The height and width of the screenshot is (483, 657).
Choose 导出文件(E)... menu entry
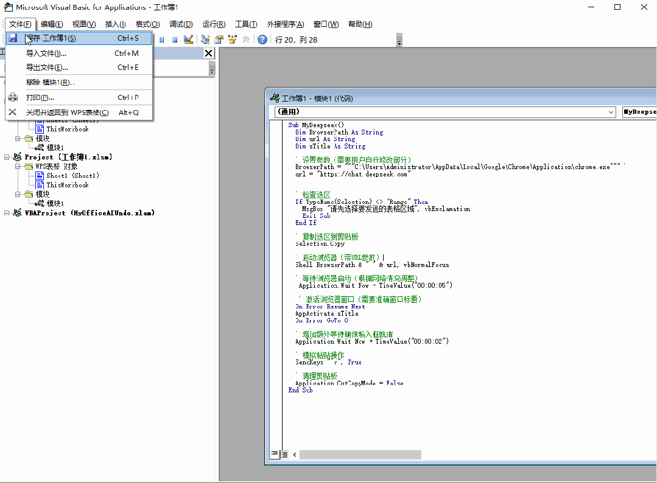click(79, 68)
